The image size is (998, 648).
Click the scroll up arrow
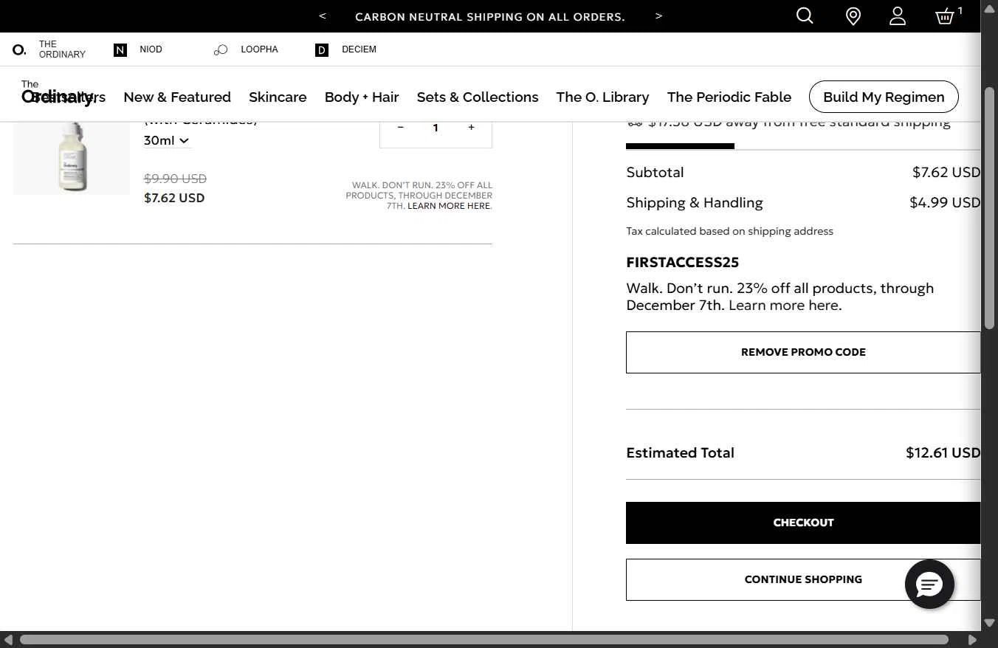989,8
